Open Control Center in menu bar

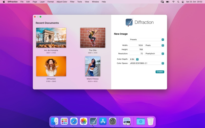(x=183, y=2)
